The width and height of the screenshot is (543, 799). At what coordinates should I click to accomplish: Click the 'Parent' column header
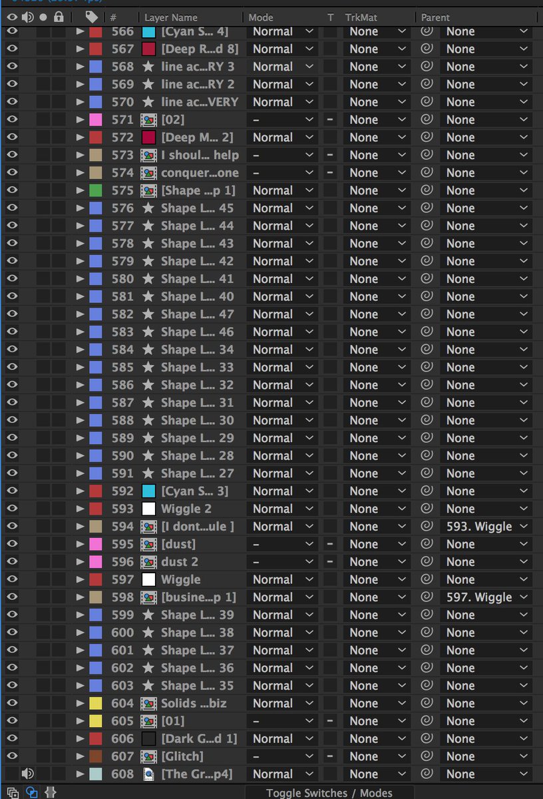435,17
